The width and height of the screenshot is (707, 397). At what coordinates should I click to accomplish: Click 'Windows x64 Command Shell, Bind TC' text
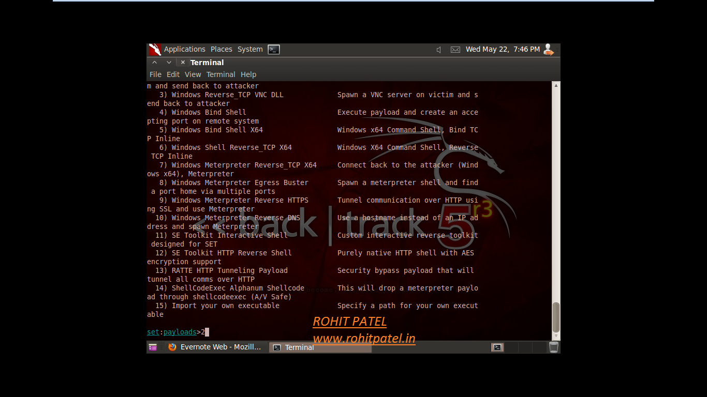[408, 130]
